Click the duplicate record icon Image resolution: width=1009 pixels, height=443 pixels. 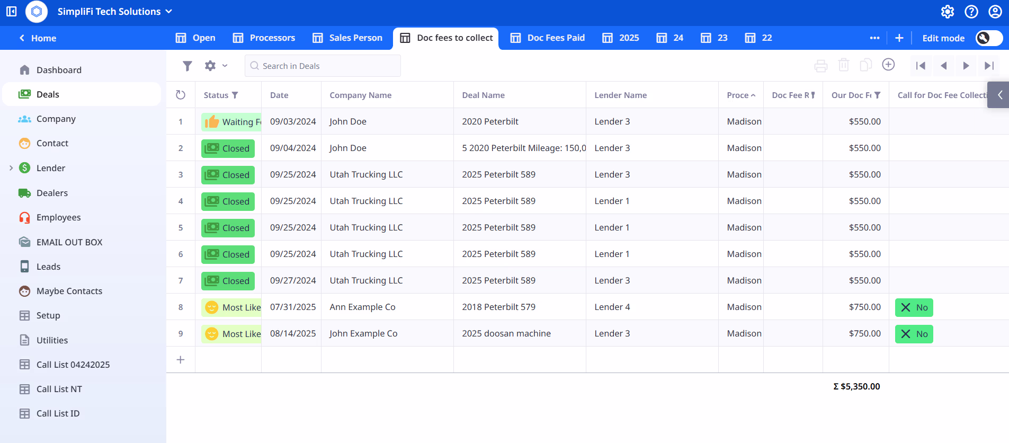pyautogui.click(x=866, y=65)
